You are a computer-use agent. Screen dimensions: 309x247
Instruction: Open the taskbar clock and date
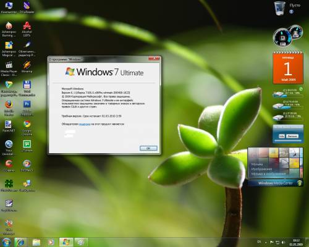pyautogui.click(x=296, y=242)
